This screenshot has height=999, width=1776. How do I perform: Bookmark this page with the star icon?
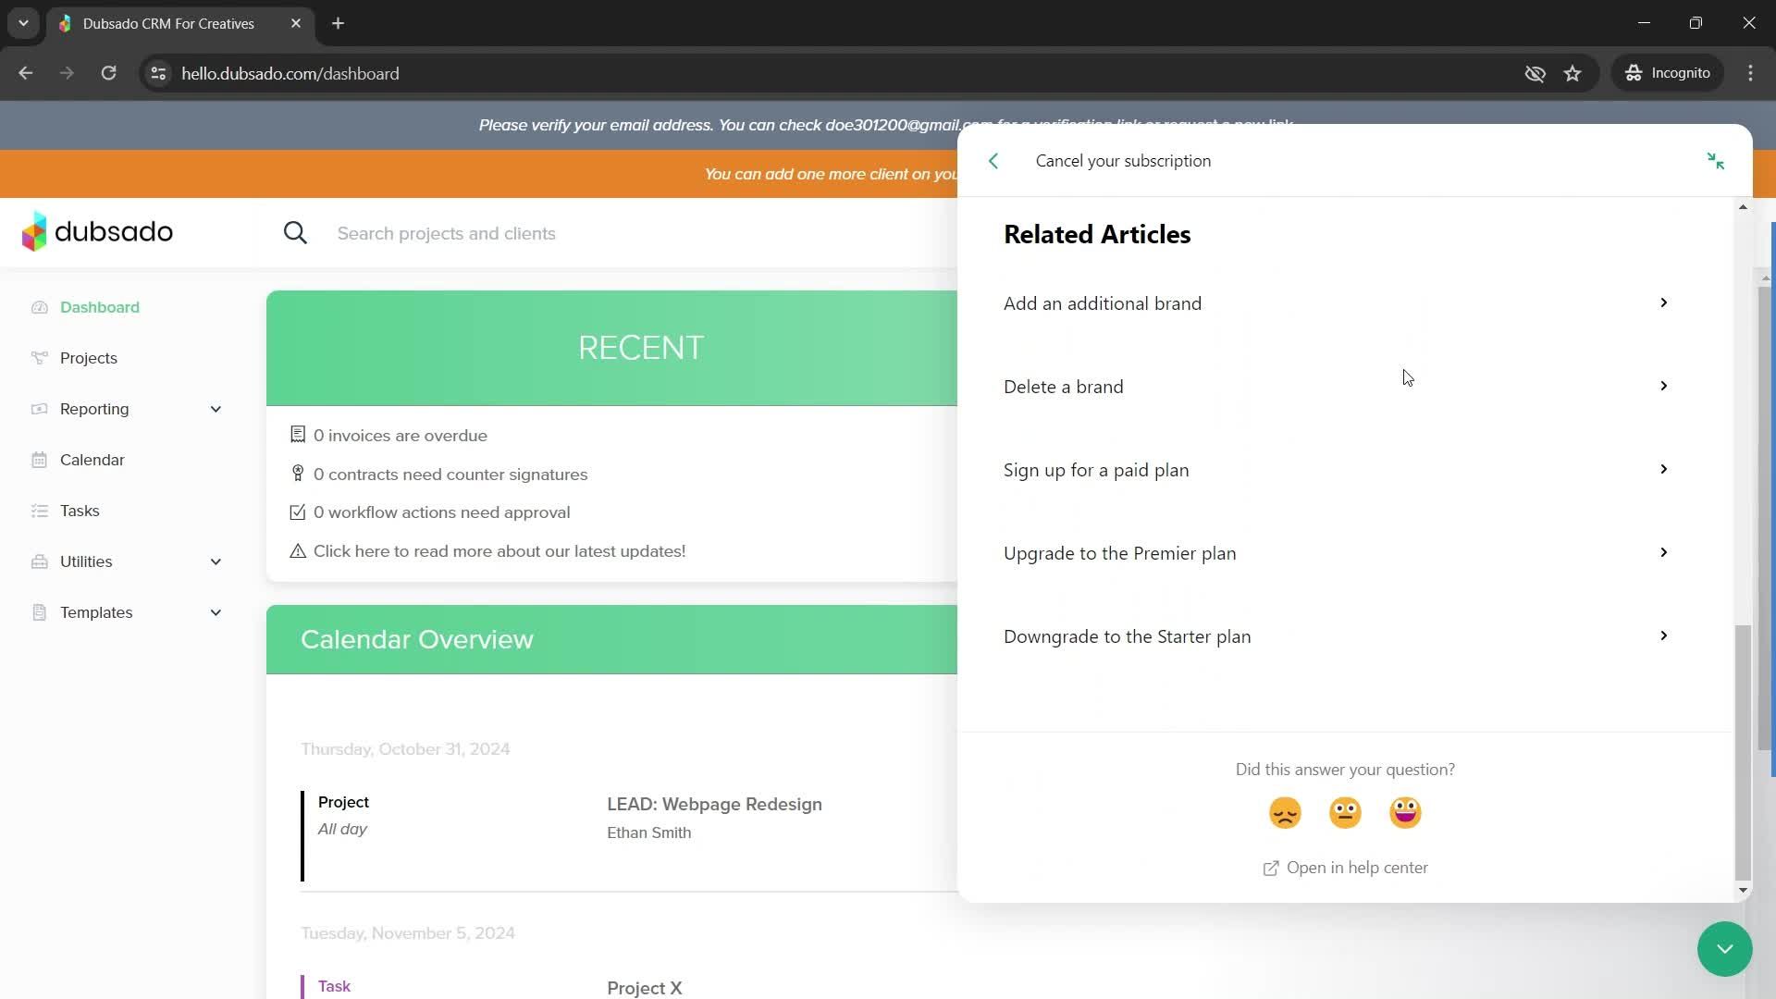[1572, 73]
